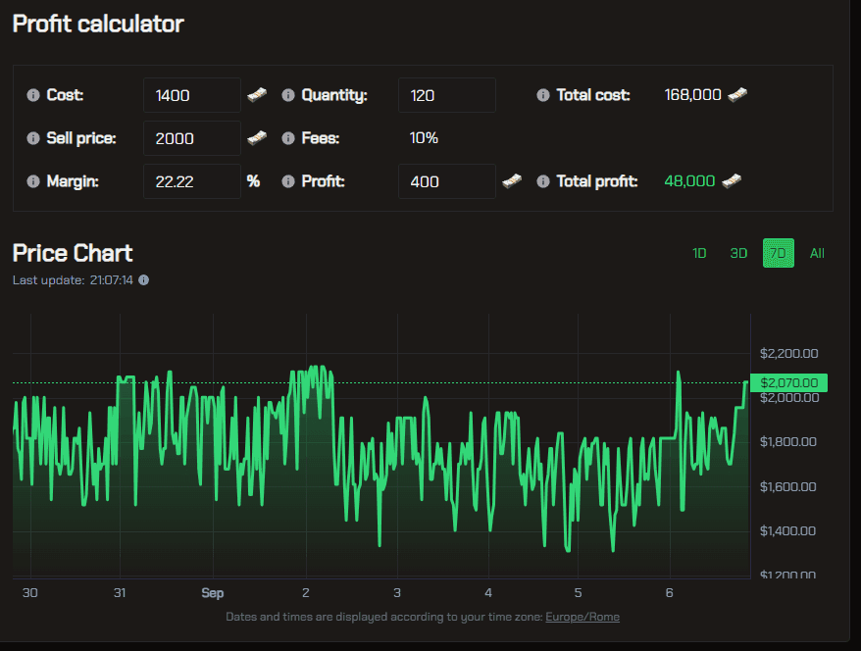Screen dimensions: 861x651
Task: Click the coin icon beside the Total profit value
Action: pos(734,180)
